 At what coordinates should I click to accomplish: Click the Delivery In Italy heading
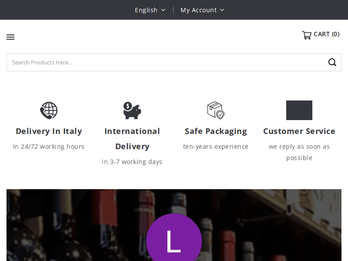[x=49, y=131]
